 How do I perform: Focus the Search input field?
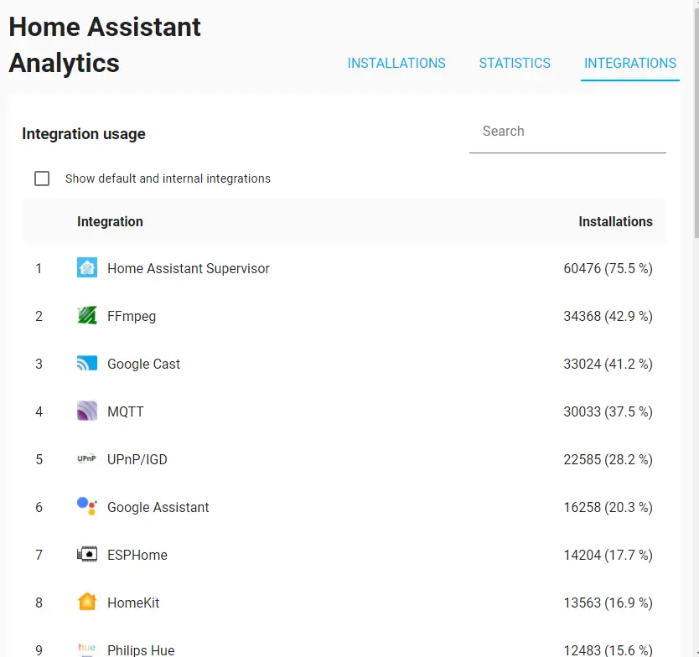tap(567, 132)
